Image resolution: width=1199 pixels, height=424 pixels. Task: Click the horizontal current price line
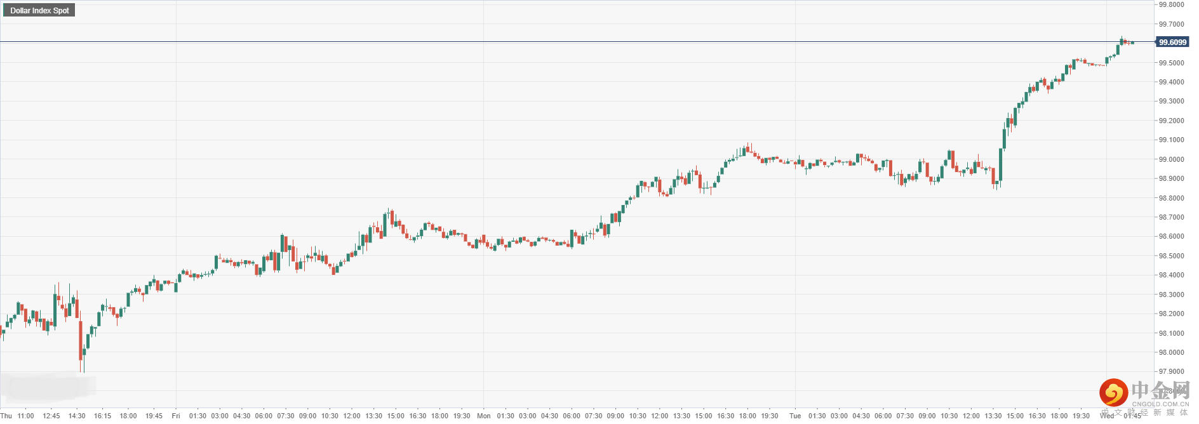pyautogui.click(x=577, y=42)
